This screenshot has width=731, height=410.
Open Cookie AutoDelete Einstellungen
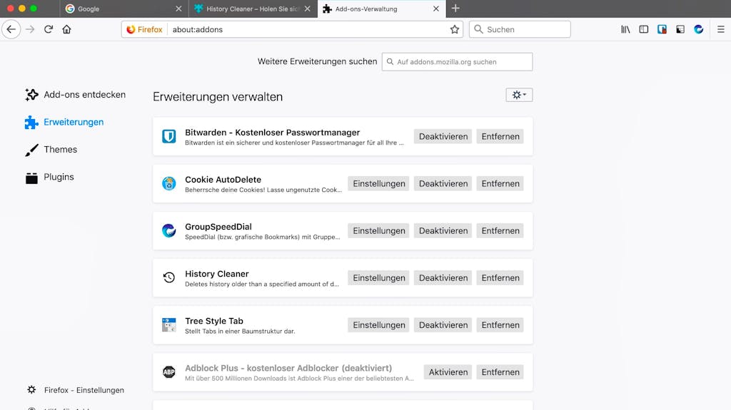click(x=378, y=183)
